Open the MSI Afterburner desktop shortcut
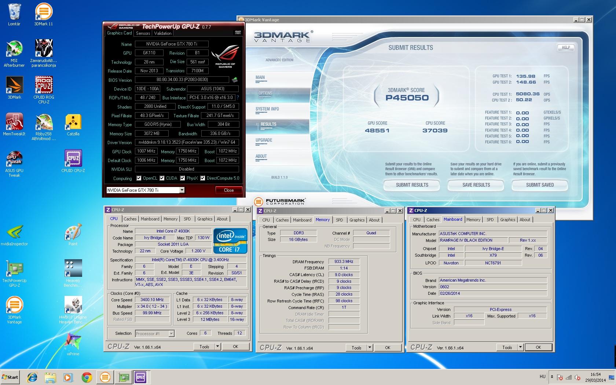 click(x=14, y=54)
